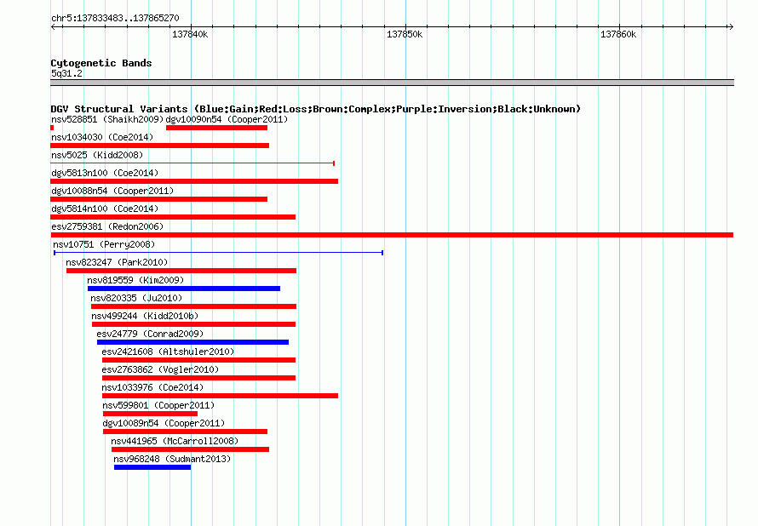Image resolution: width=758 pixels, height=526 pixels.
Task: Click the dgv10090n54 (Cooper2011) variant label
Action: click(227, 119)
